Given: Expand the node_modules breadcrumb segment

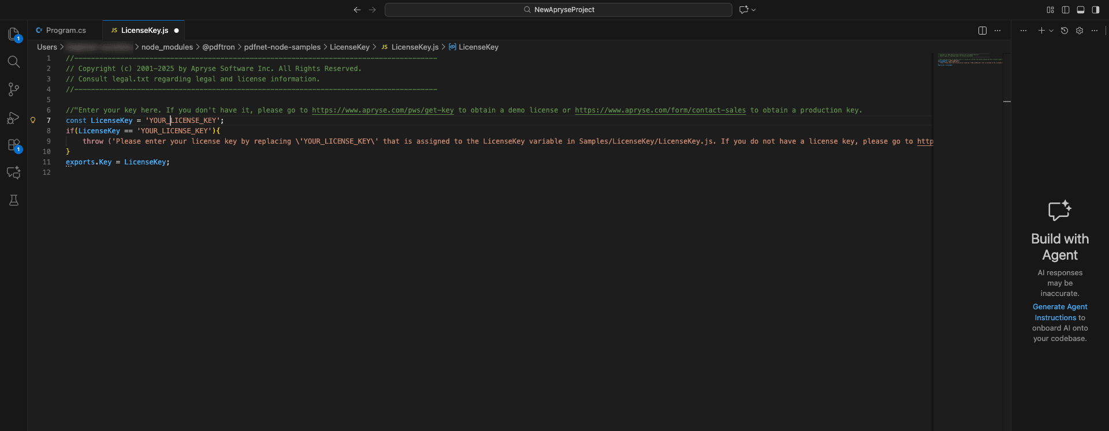Looking at the screenshot, I should tap(167, 47).
